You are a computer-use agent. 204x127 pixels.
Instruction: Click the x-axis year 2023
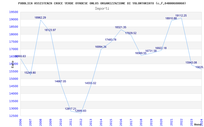click(x=192, y=122)
